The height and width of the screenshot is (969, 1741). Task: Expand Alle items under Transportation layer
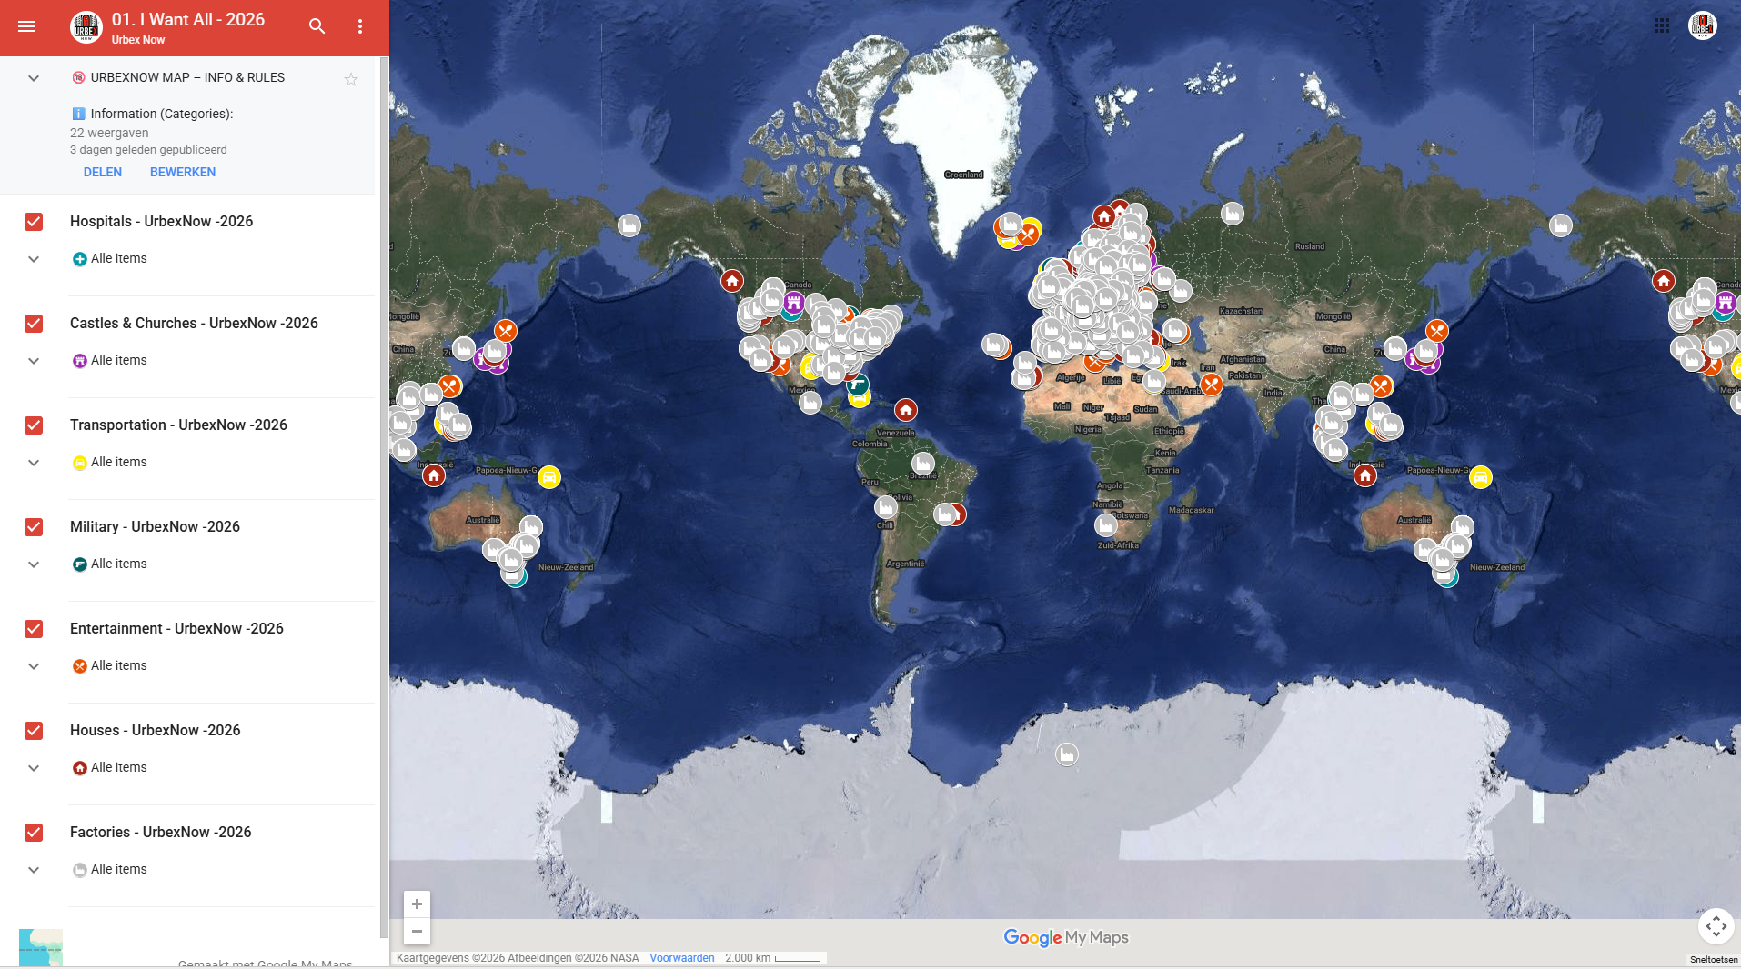[34, 463]
